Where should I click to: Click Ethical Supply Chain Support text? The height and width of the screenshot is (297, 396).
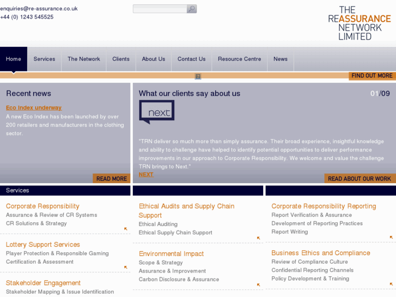point(175,233)
